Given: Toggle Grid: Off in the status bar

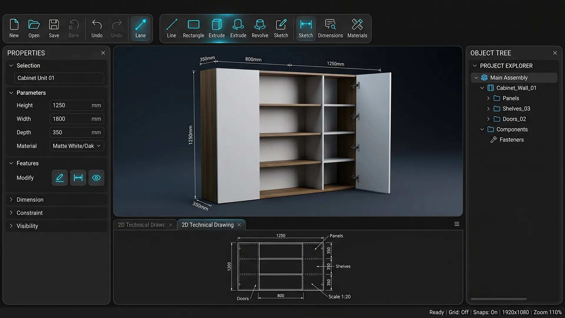Looking at the screenshot, I should coord(458,312).
